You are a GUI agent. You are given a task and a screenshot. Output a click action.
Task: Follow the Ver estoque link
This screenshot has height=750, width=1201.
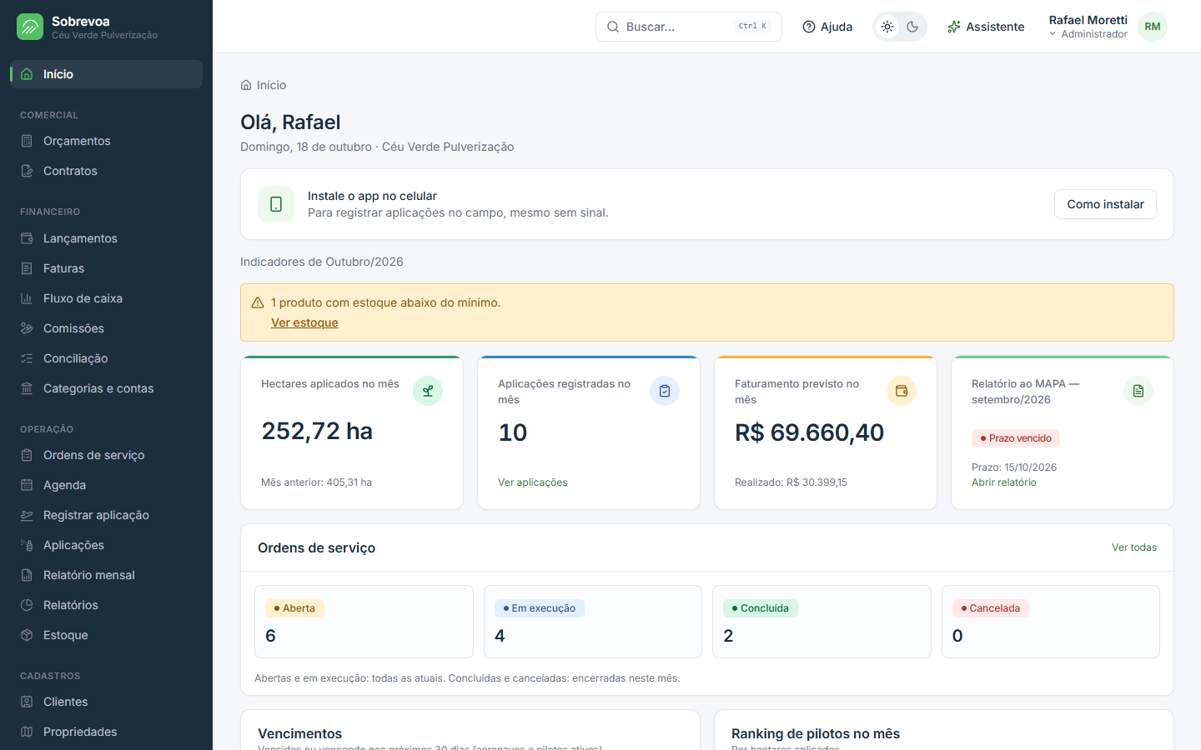pyautogui.click(x=304, y=322)
